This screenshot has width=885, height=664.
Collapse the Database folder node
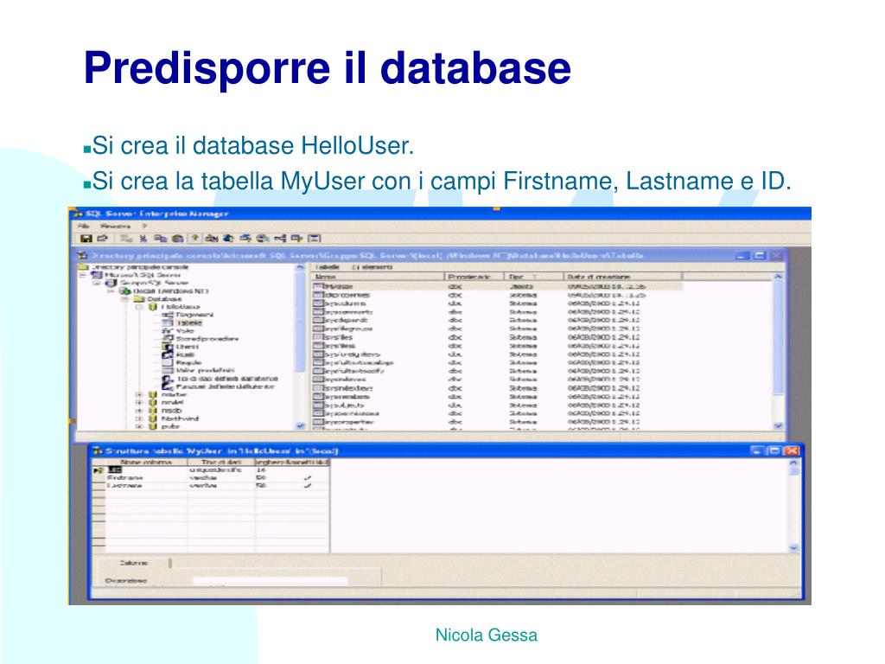tap(124, 298)
